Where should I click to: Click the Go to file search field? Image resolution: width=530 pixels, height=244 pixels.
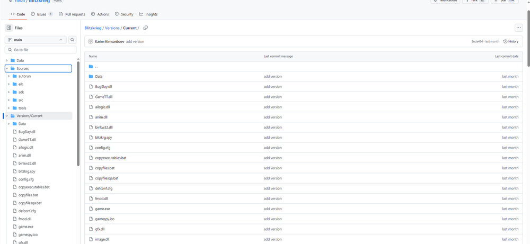point(41,50)
